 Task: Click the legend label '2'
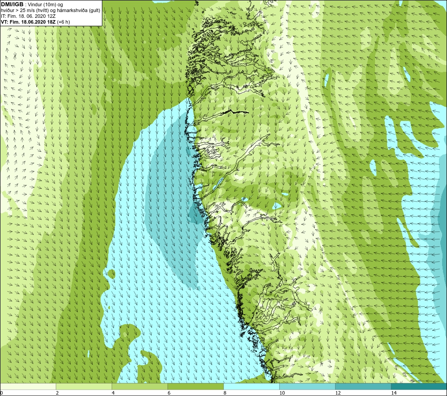[x=57, y=393]
